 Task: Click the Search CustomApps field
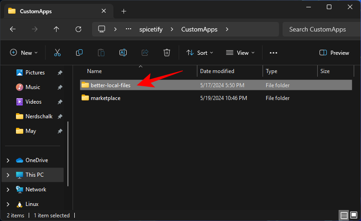tap(319, 29)
